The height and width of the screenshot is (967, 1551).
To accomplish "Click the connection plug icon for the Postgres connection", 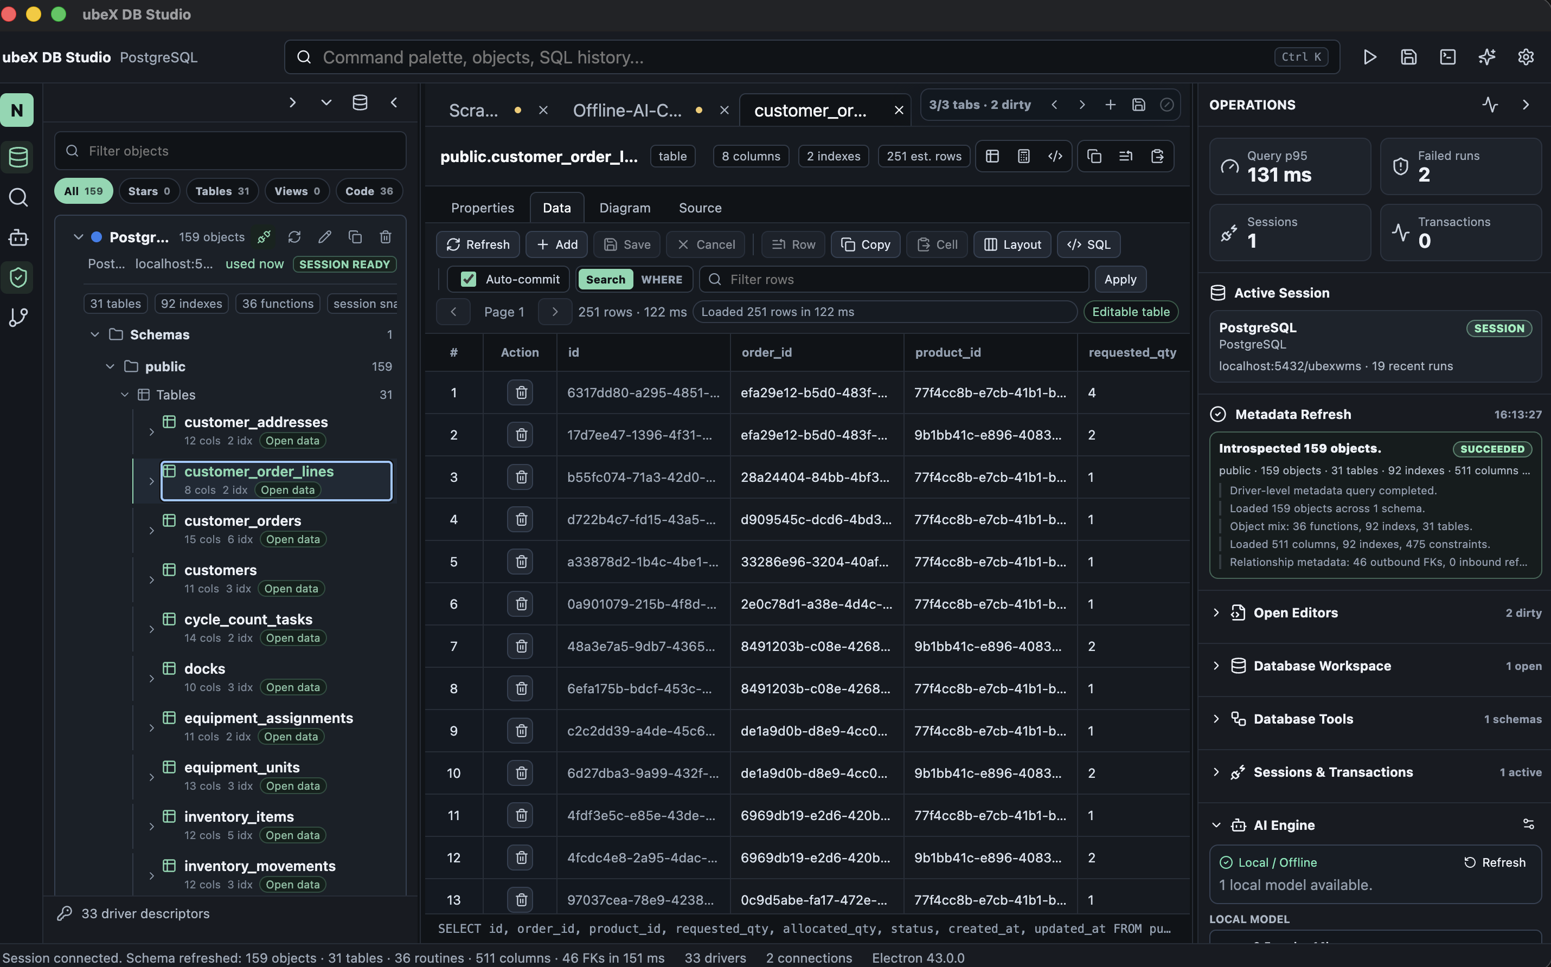I will [264, 237].
